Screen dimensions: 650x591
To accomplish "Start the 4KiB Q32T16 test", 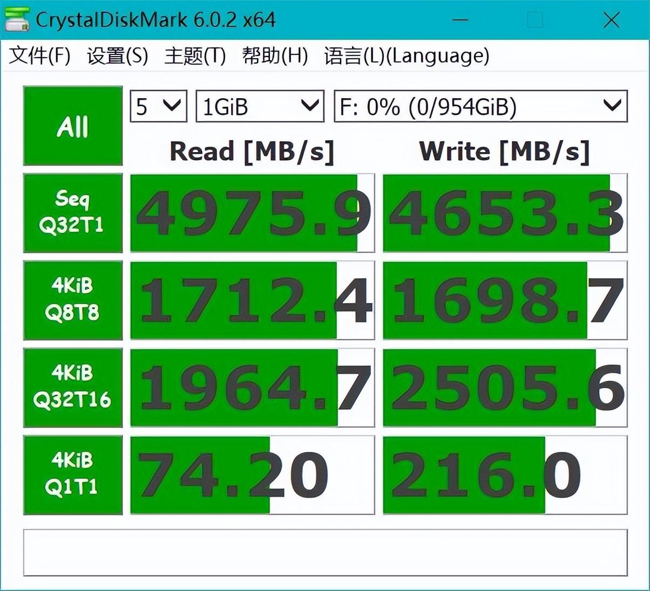I will (x=73, y=388).
